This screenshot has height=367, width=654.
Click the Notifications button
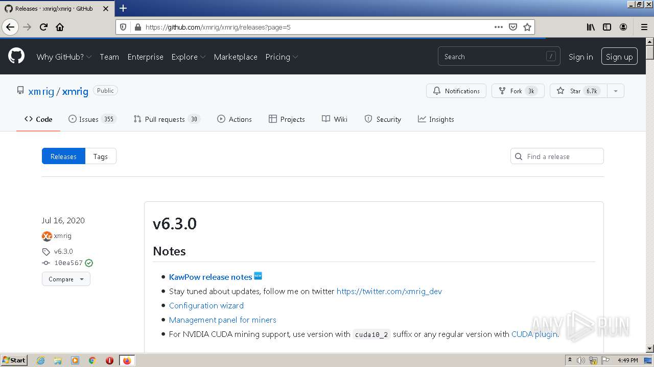tap(456, 91)
